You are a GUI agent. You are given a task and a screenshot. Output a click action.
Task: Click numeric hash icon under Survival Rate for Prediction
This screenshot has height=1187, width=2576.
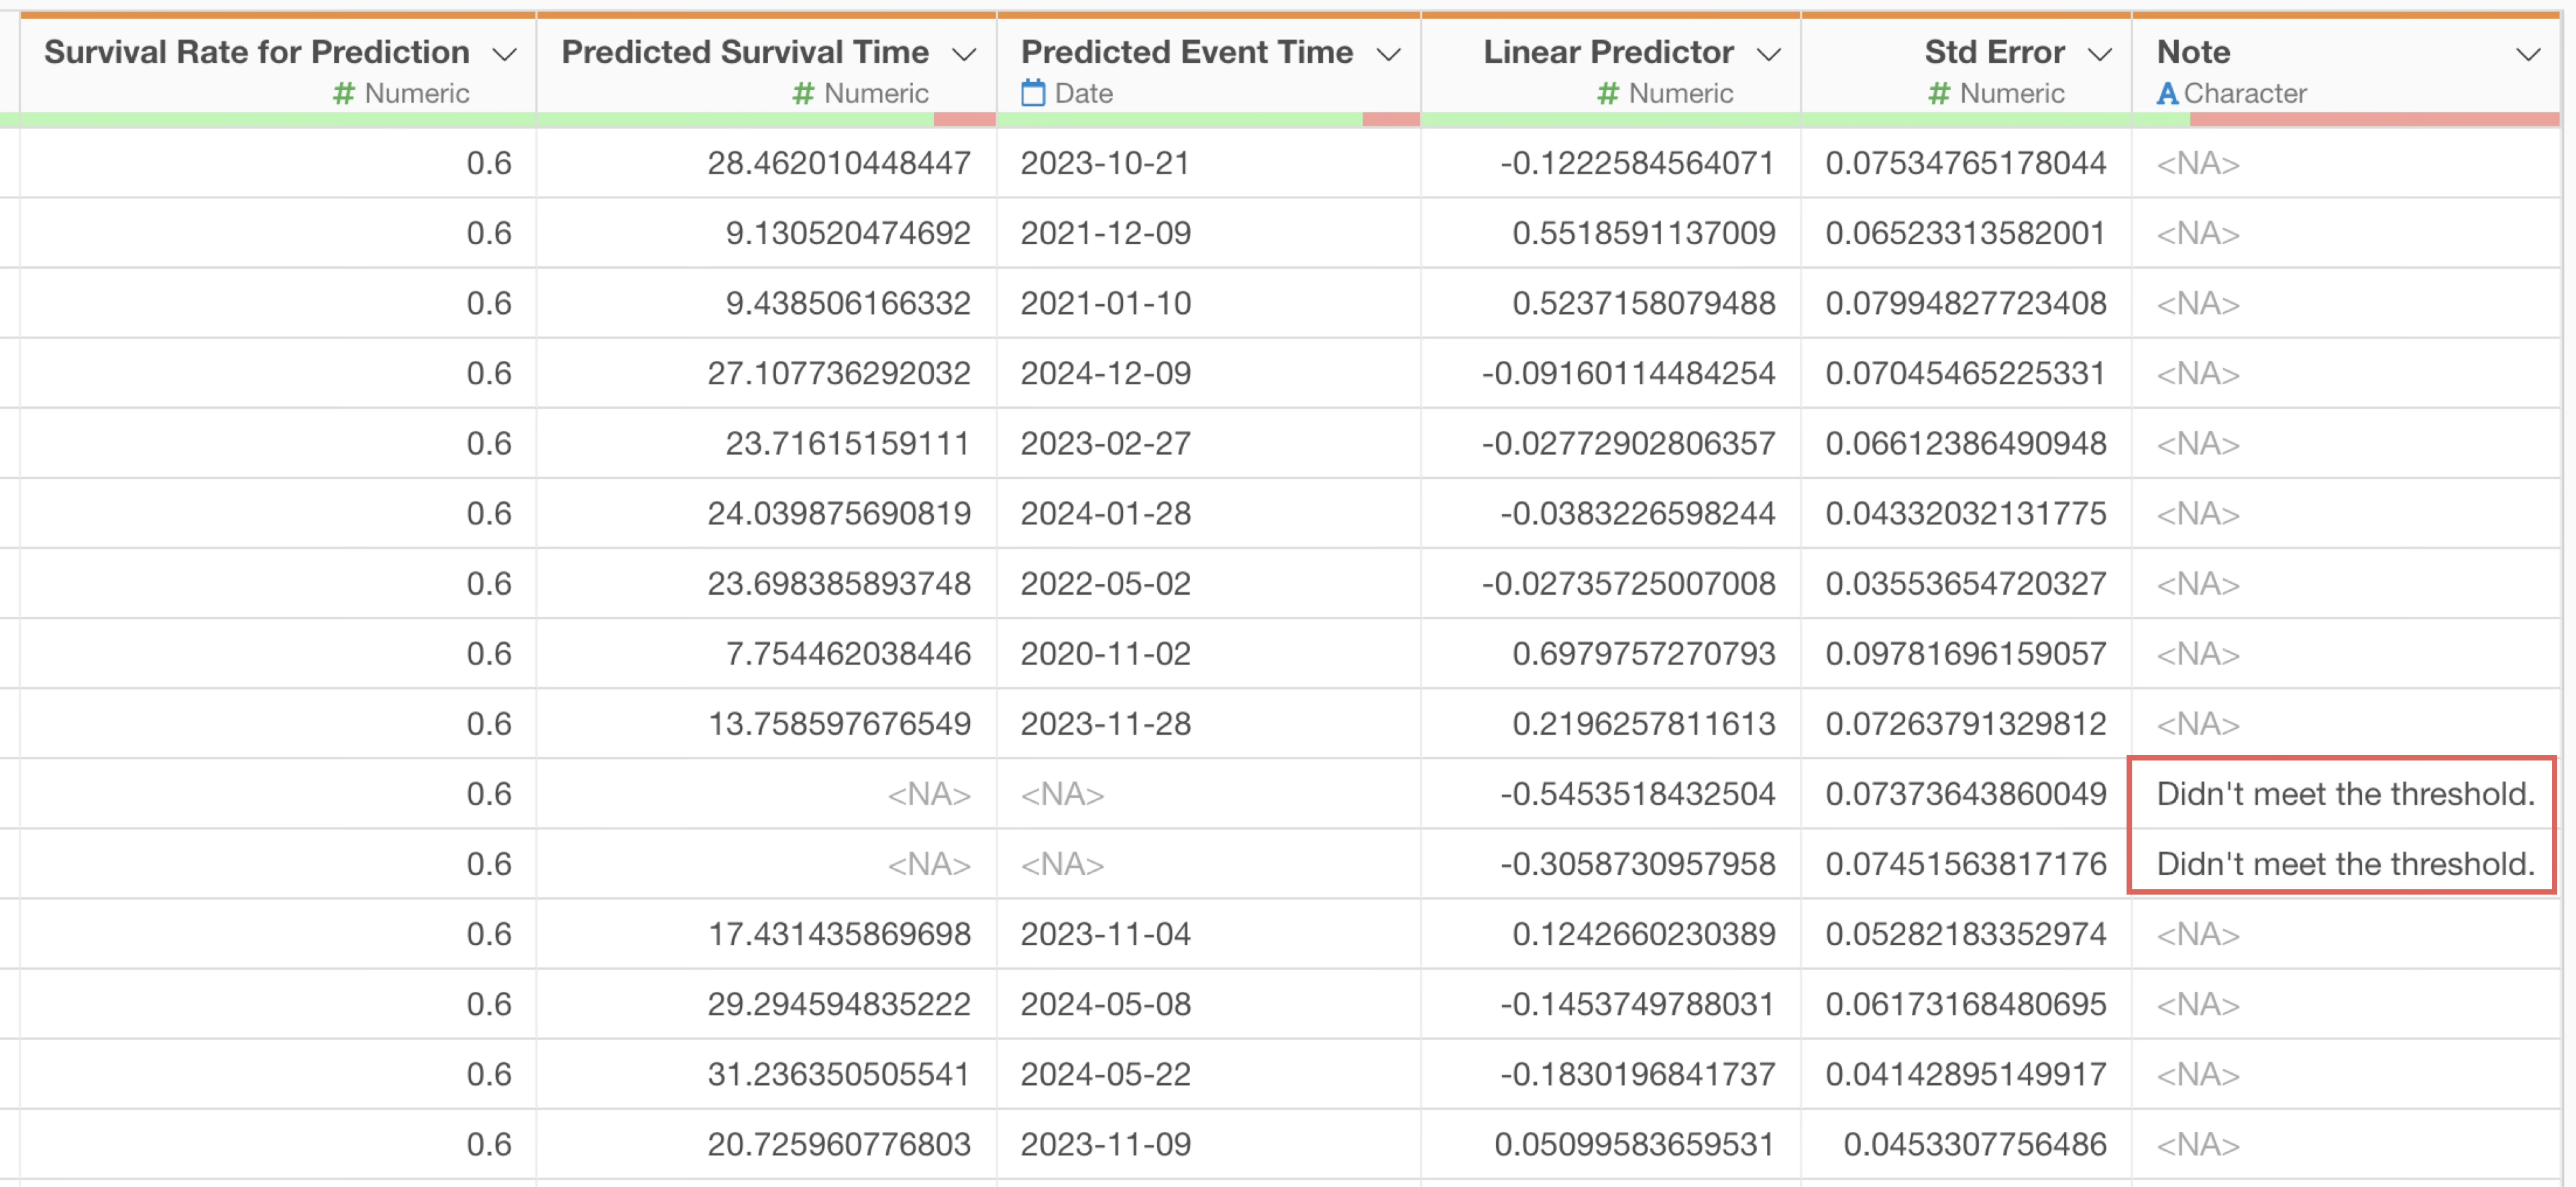point(344,93)
